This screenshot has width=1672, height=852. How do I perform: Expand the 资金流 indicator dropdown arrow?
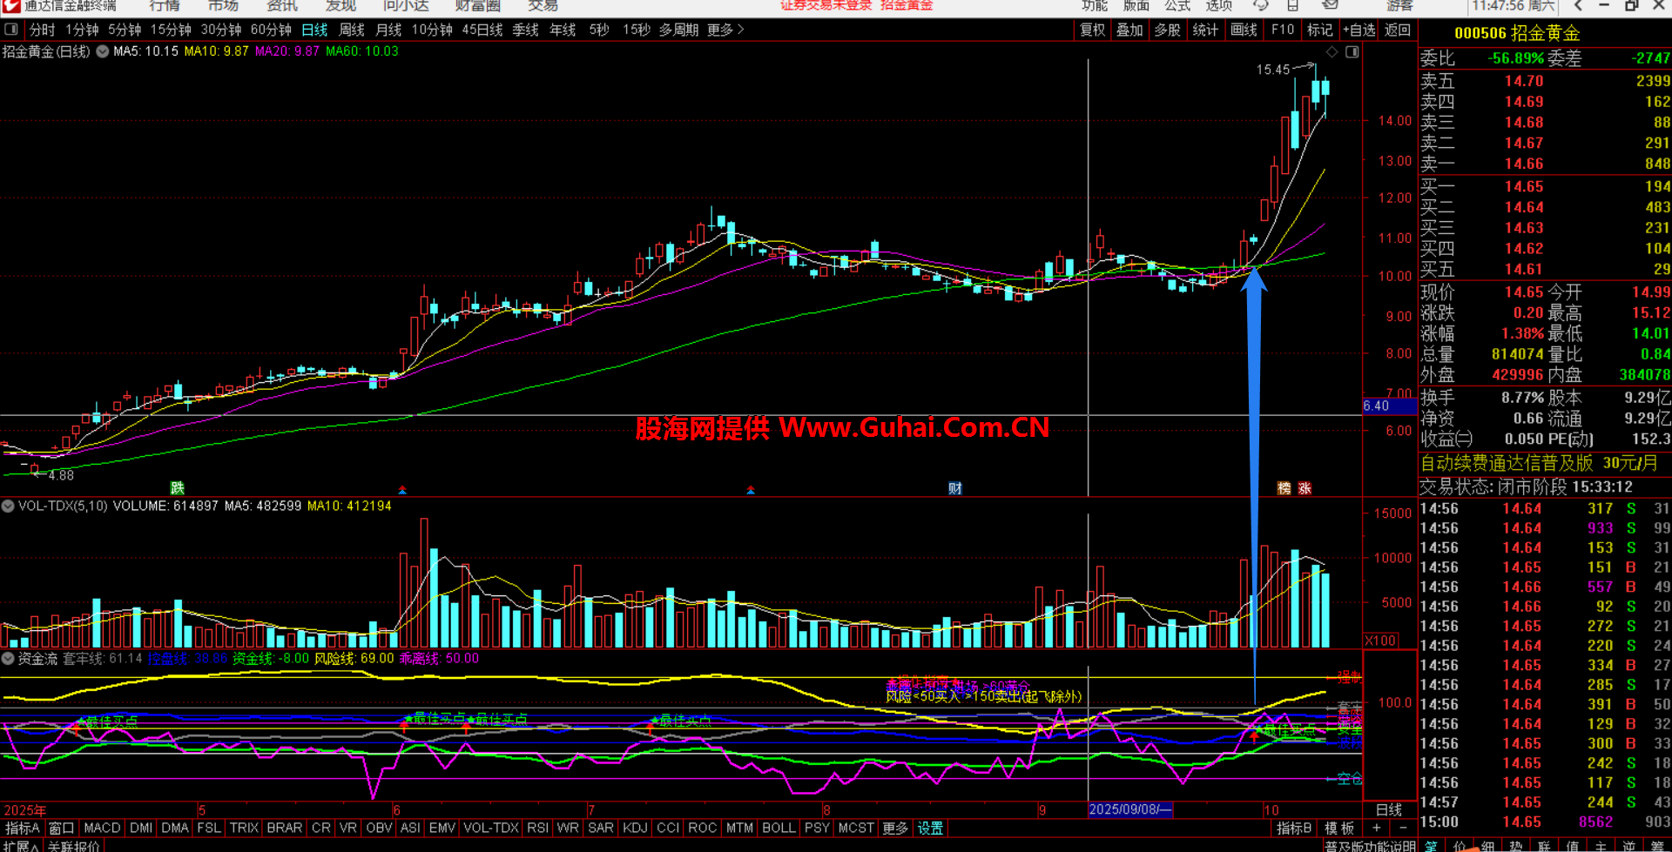(8, 659)
